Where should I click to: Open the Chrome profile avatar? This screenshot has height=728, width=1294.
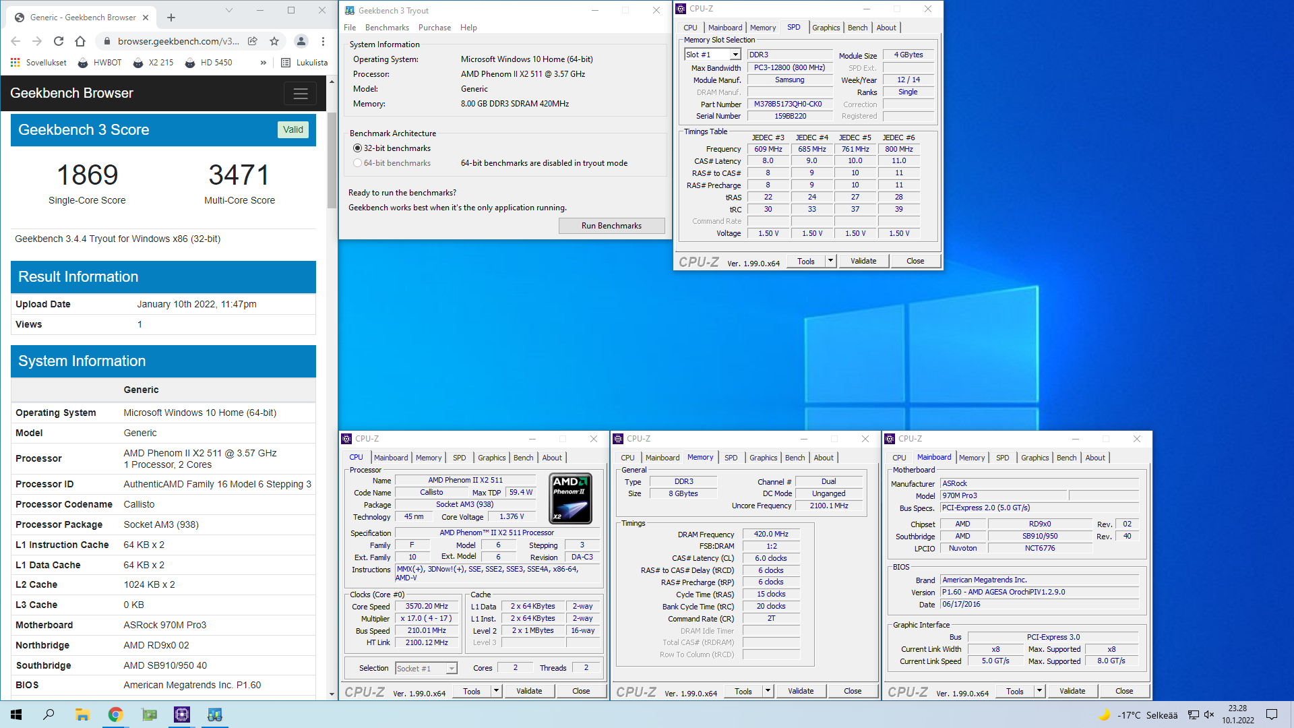pos(301,41)
